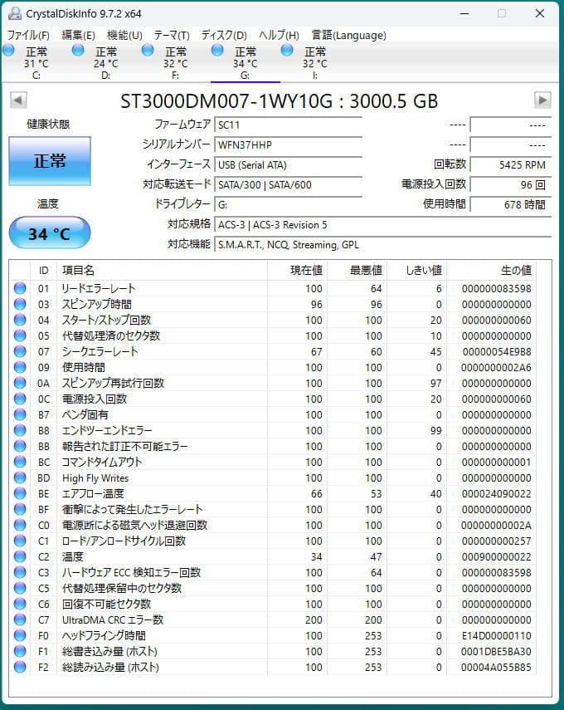Click status orb for ID 01 リードエラーレート
This screenshot has width=564, height=710.
(x=20, y=288)
